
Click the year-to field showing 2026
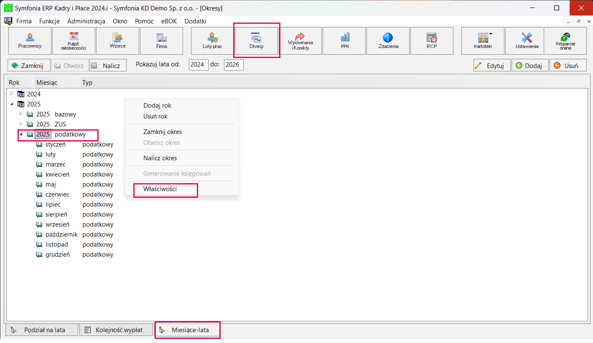tap(234, 65)
